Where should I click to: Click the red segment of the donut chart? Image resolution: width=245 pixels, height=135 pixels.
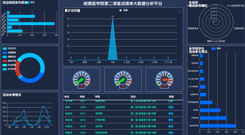[17, 68]
